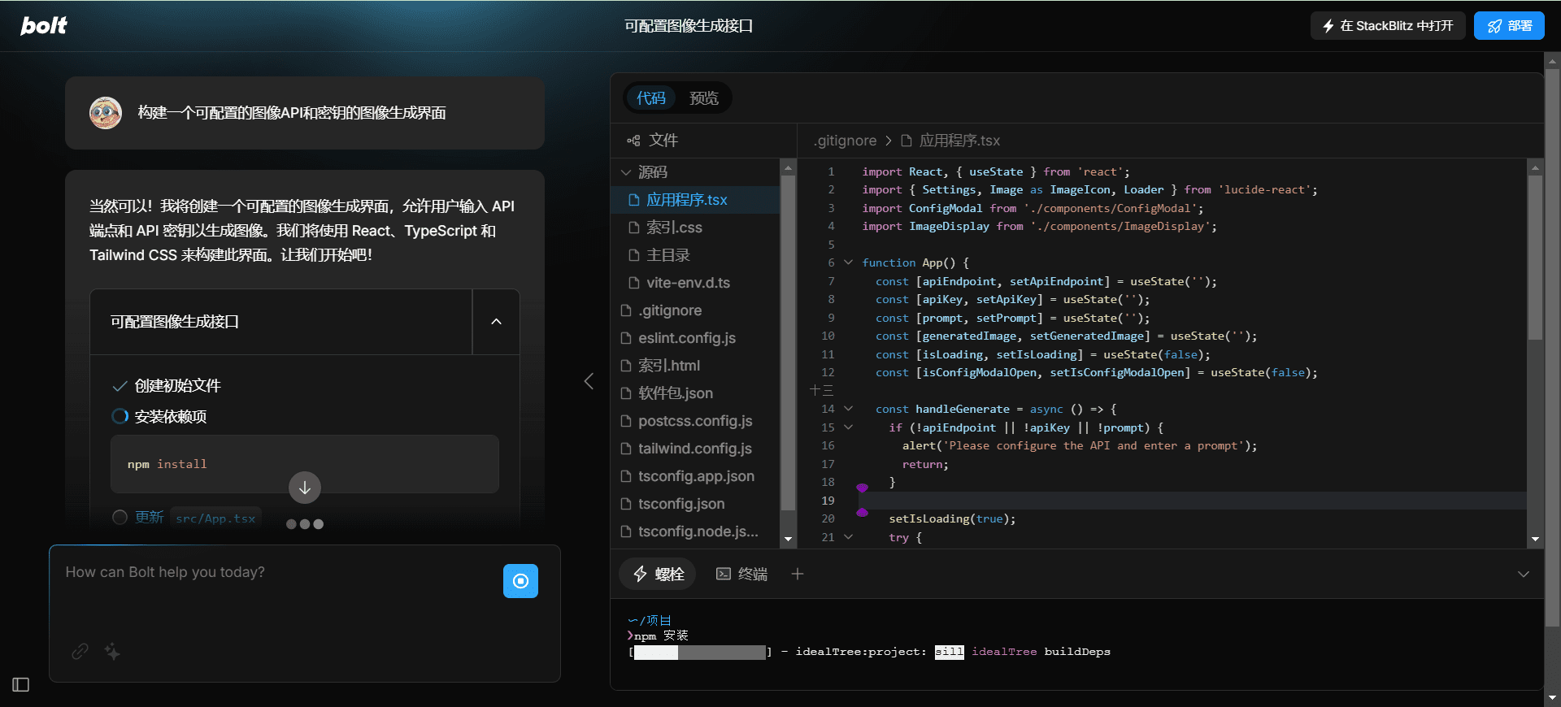Viewport: 1561px width, 707px height.
Task: Switch to the 螺栓 bolt terminal tab
Action: [658, 574]
